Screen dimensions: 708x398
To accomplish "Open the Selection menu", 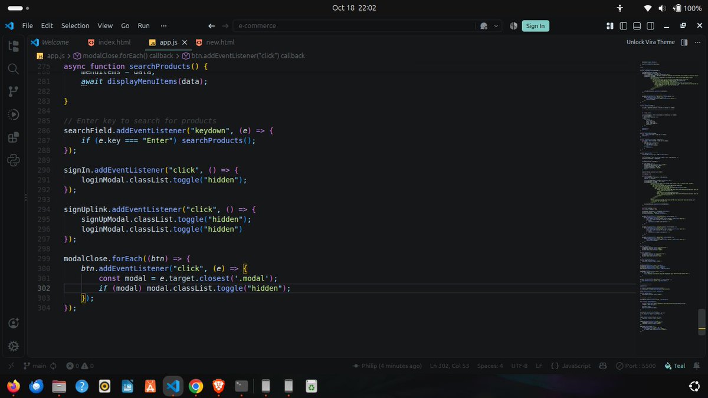I will 76,26.
